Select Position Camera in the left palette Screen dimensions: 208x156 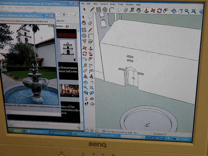click(x=86, y=99)
